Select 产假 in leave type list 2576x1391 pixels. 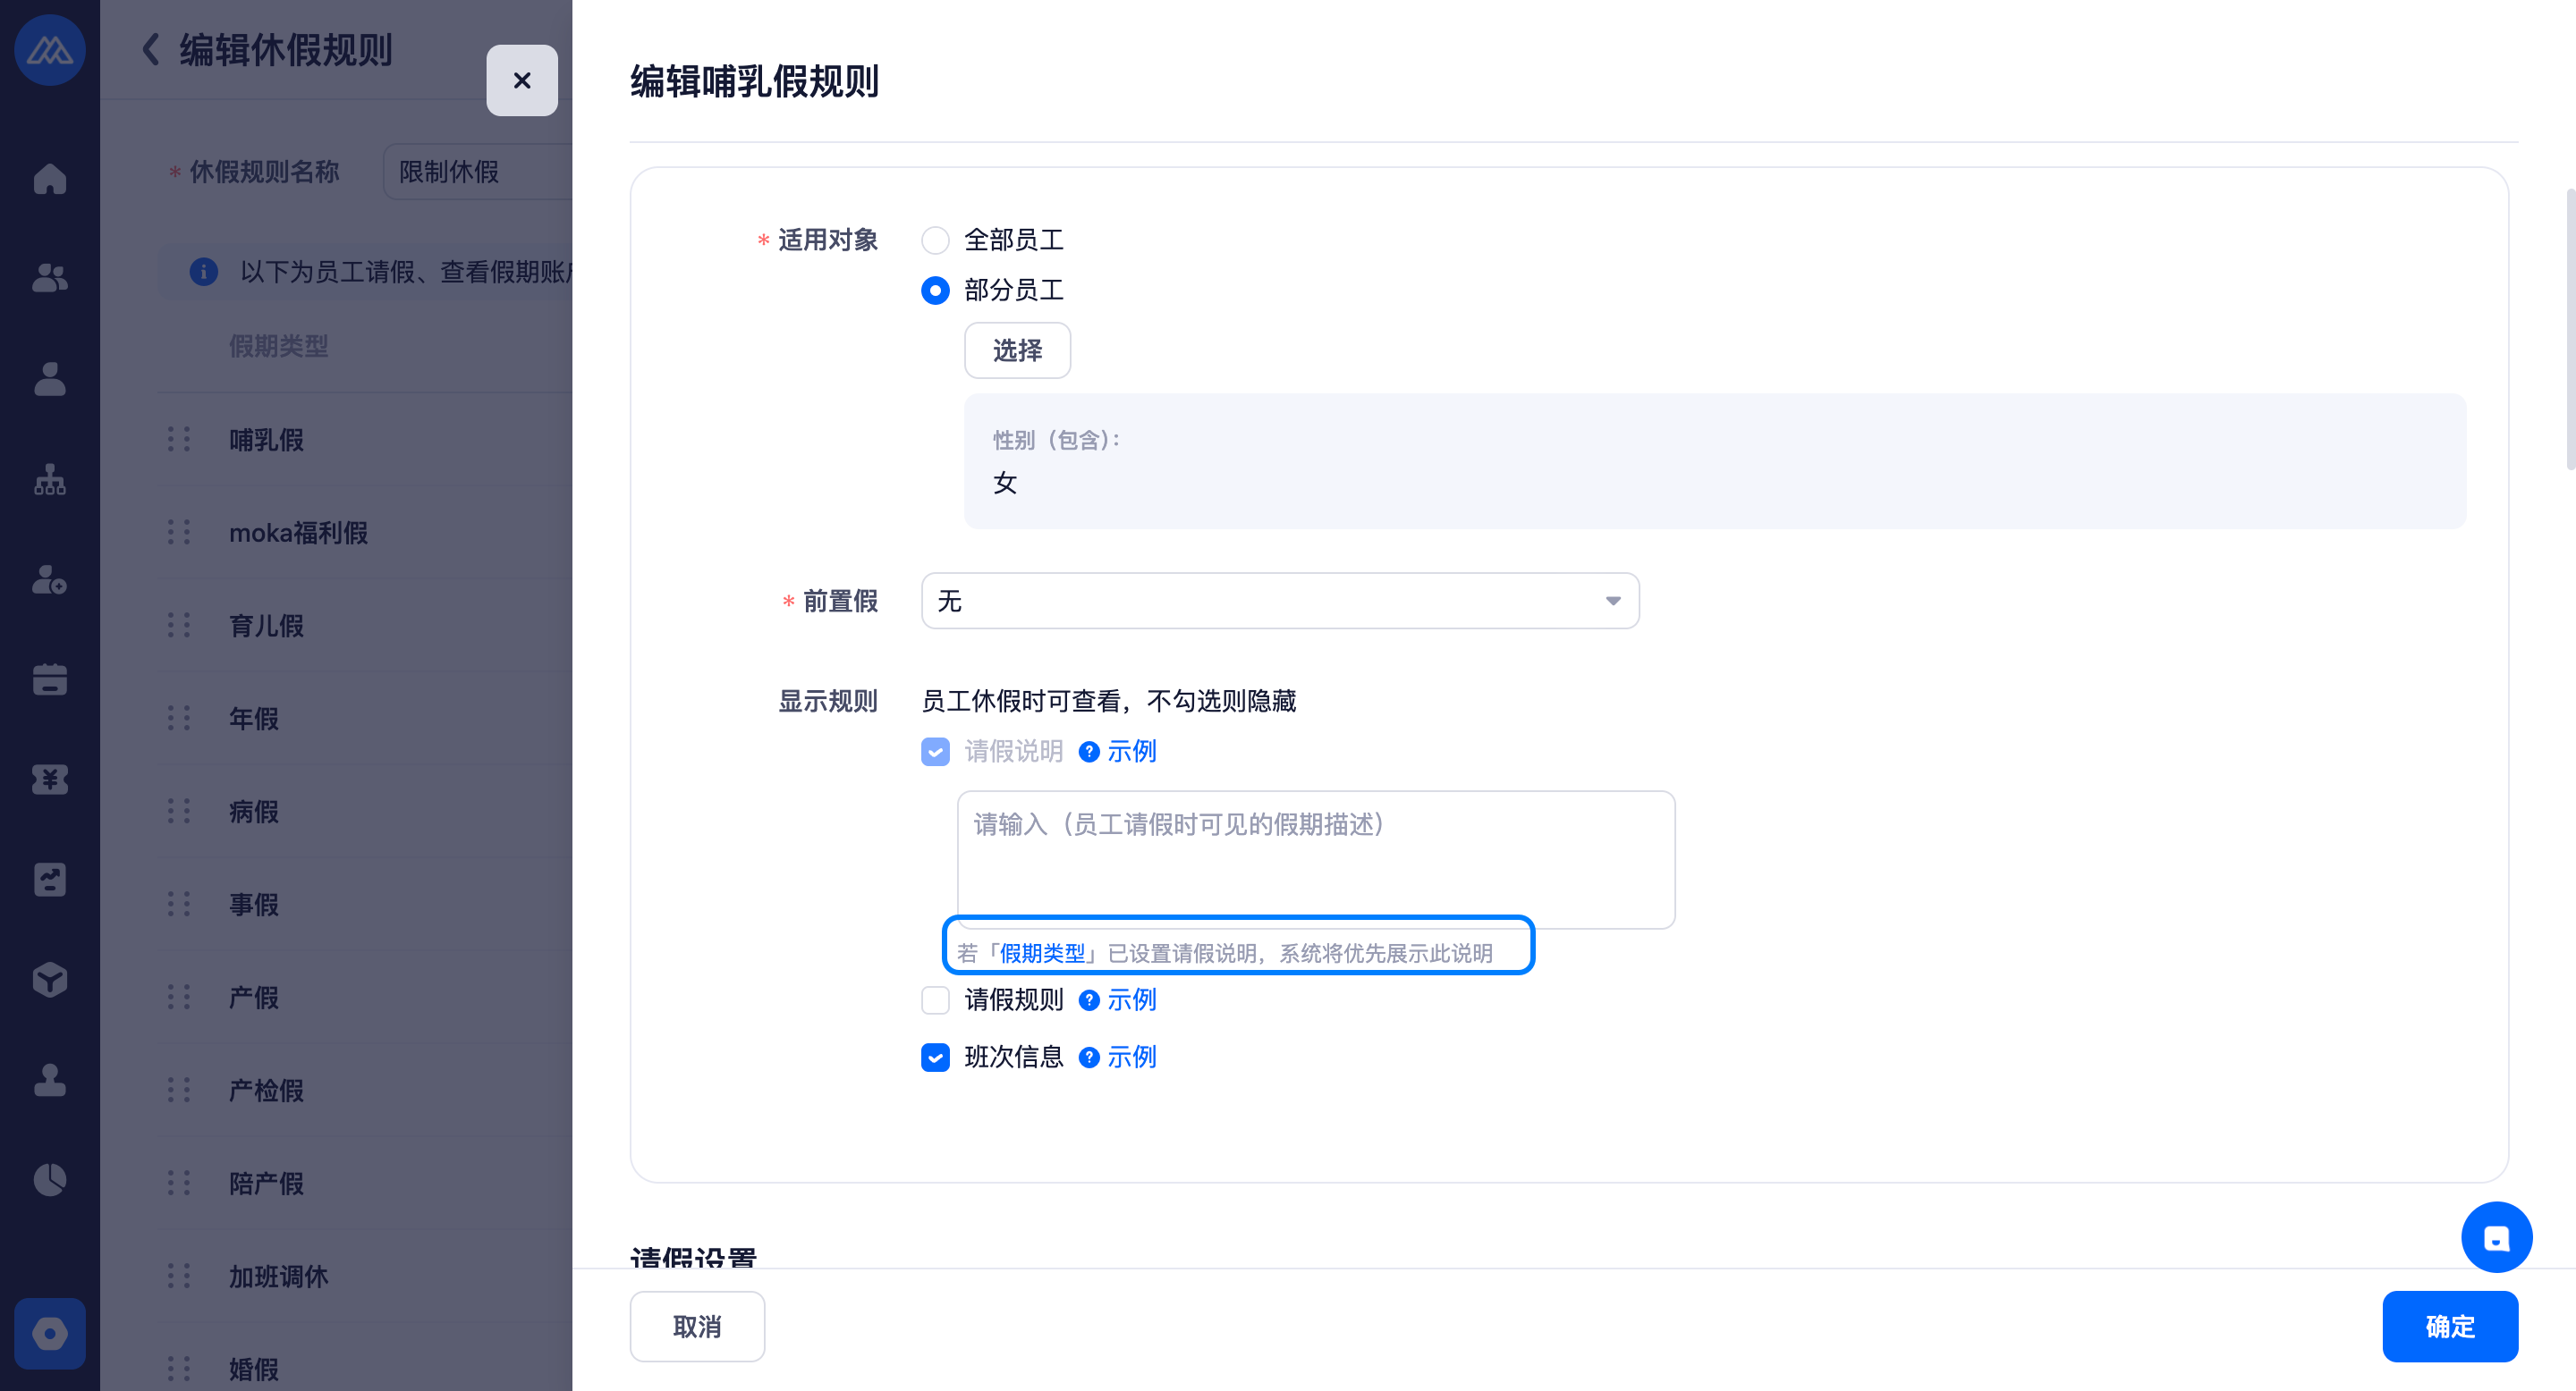click(254, 998)
